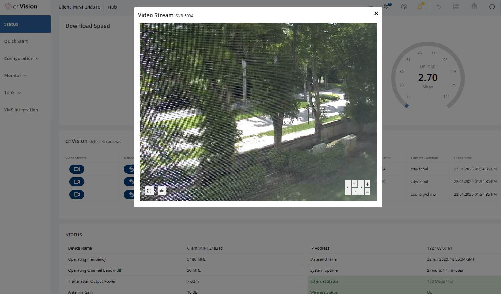Screen dimensions: 501x294
Task: Expand the Configuration menu
Action: [21, 58]
